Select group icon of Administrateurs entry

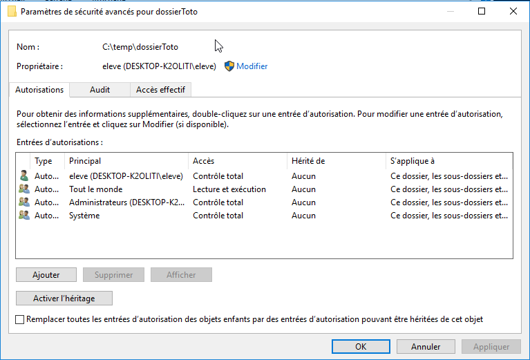click(x=24, y=202)
